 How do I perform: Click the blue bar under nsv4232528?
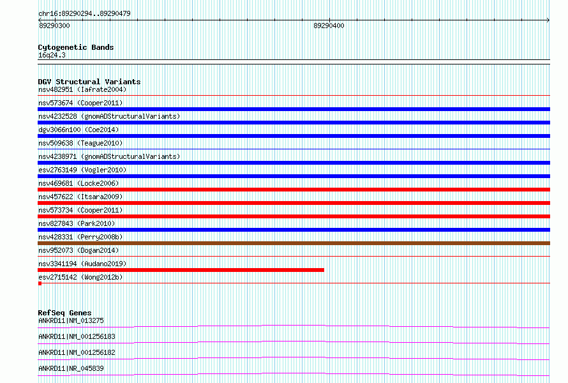(x=294, y=123)
